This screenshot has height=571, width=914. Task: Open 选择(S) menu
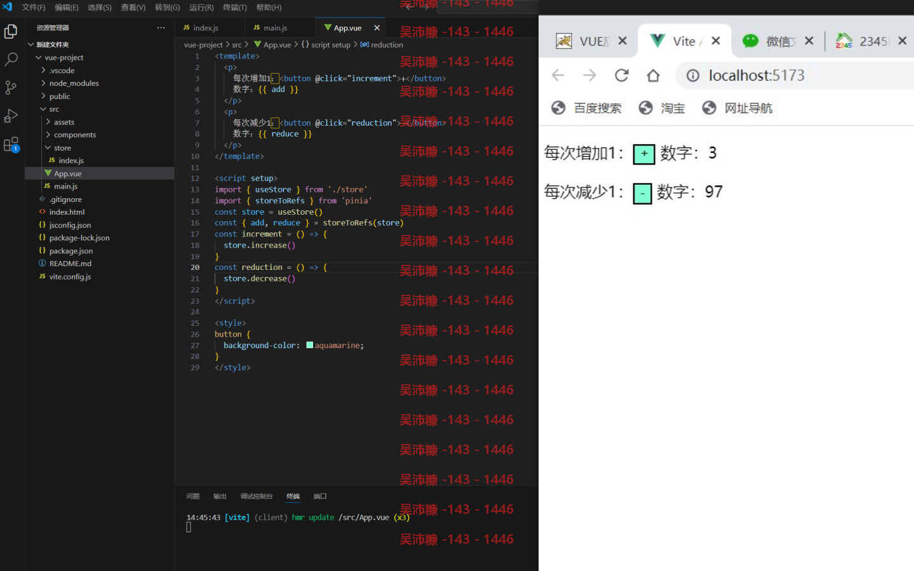click(x=100, y=8)
